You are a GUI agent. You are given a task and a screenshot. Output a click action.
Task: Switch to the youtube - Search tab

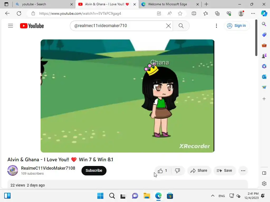(x=44, y=4)
